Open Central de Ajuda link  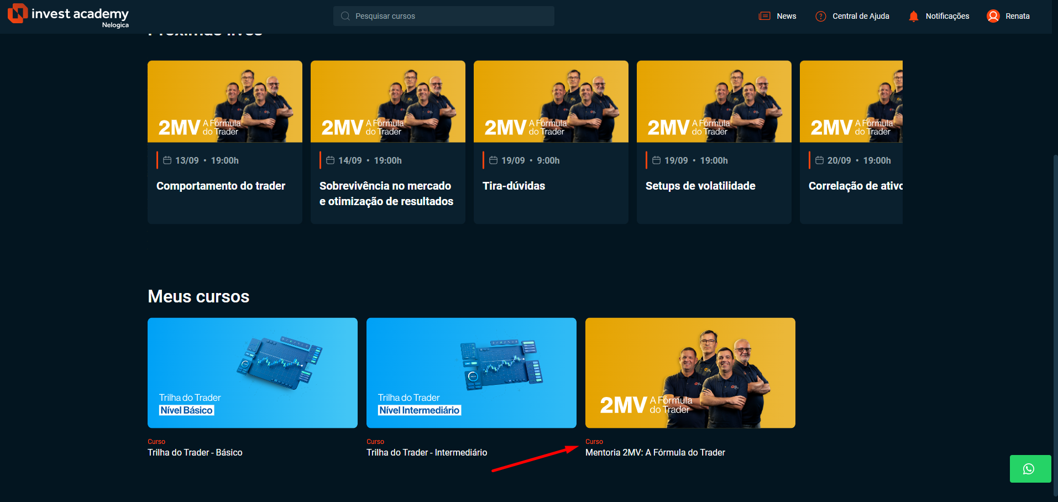[x=861, y=16]
